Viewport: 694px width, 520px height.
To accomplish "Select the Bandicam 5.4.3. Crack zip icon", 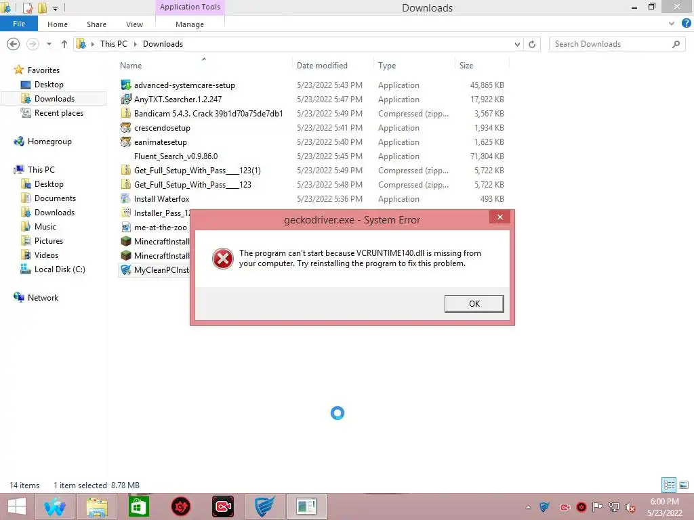I will click(125, 113).
